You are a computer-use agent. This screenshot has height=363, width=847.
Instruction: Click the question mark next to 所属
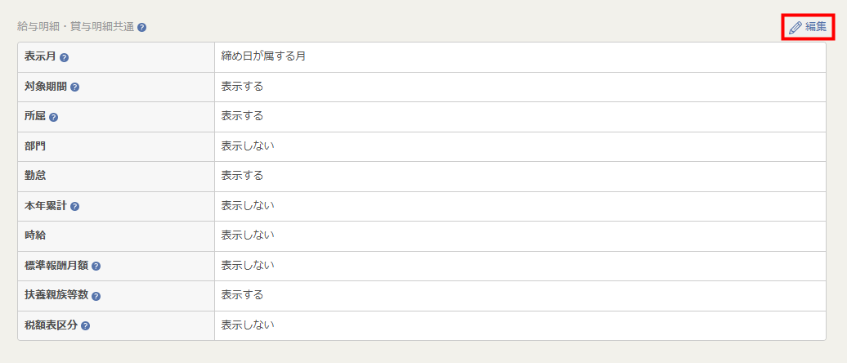pos(53,117)
